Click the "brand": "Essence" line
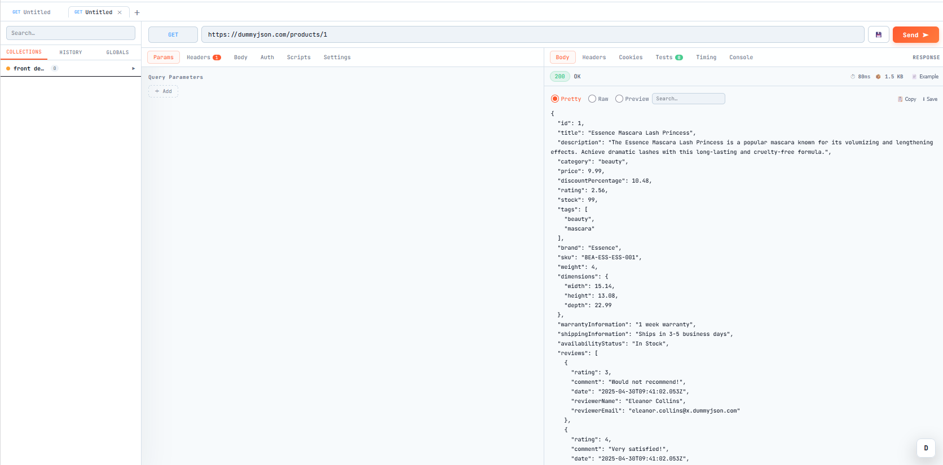 tap(589, 248)
